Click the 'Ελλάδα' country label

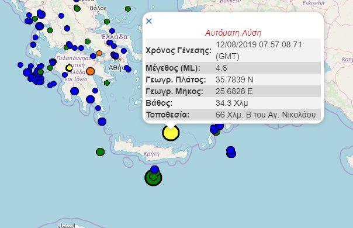tap(115, 37)
